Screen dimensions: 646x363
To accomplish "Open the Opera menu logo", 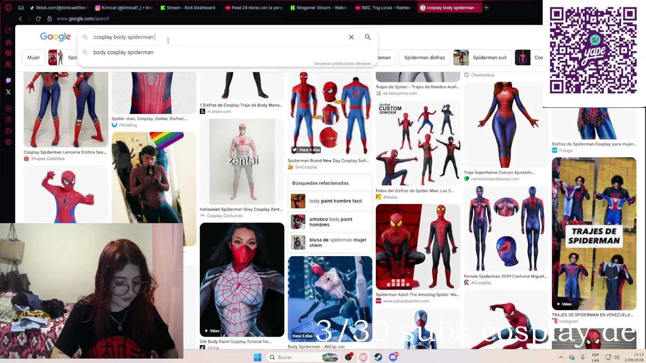I will point(8,8).
